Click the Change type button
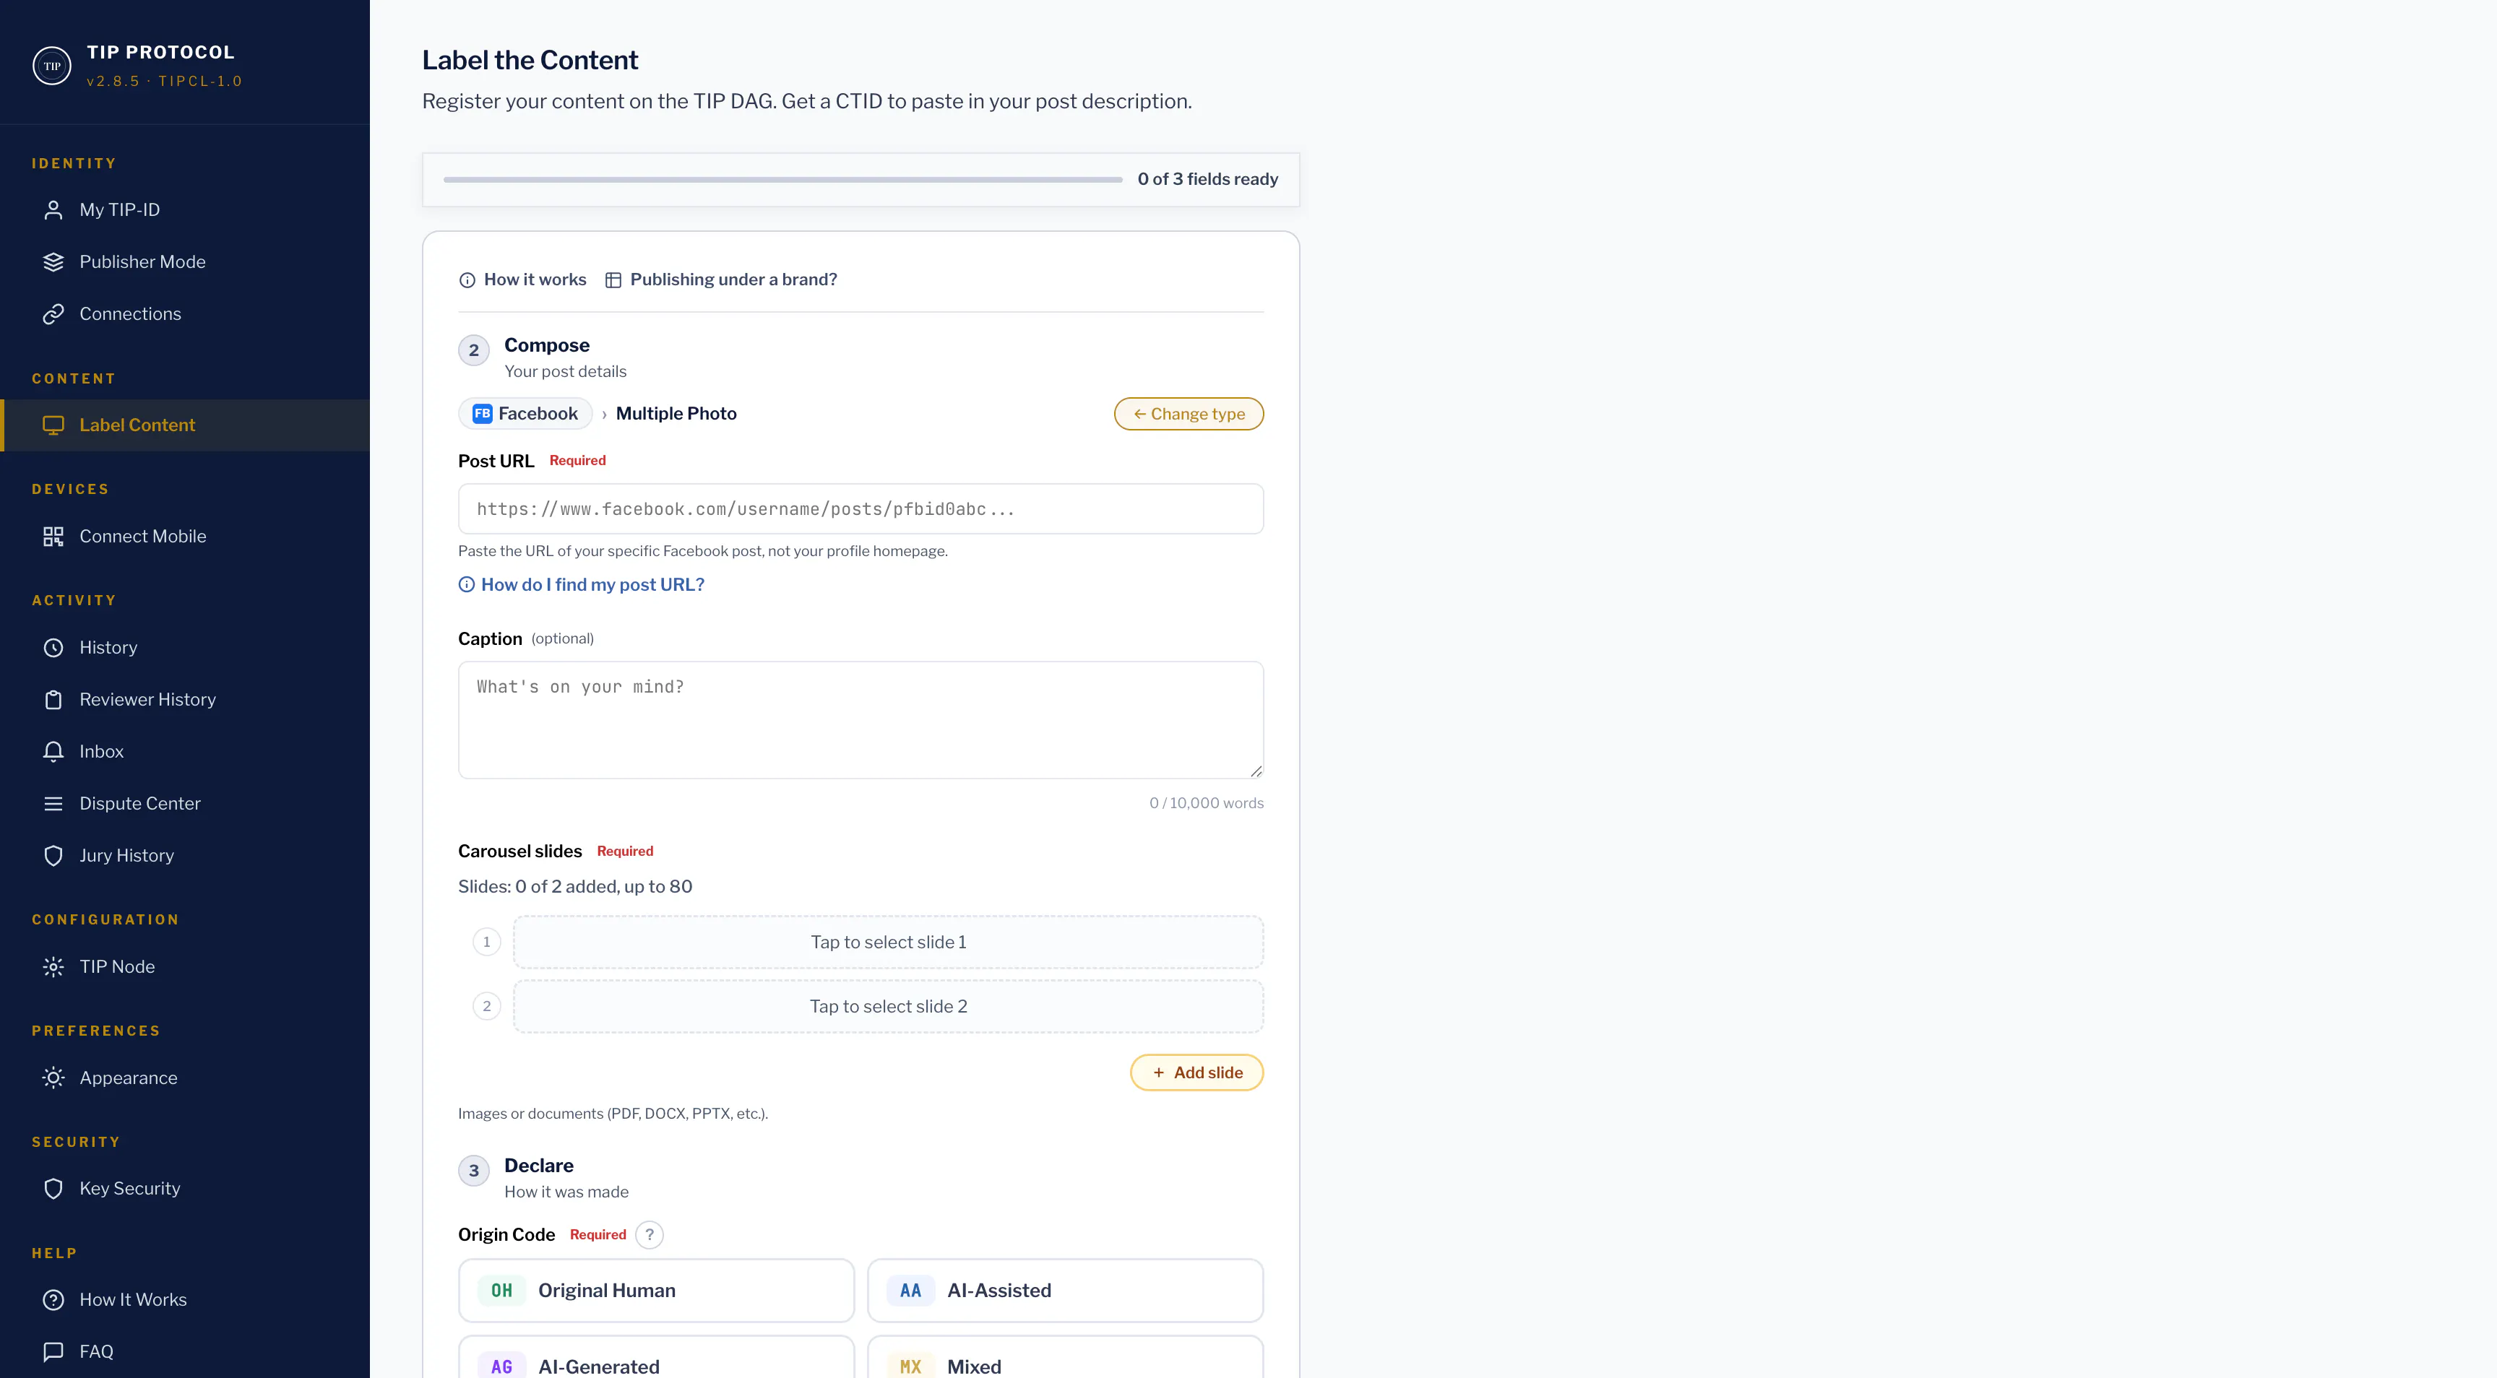The image size is (2497, 1378). (x=1189, y=414)
